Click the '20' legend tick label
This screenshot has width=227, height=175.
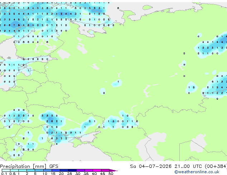pos(61,174)
